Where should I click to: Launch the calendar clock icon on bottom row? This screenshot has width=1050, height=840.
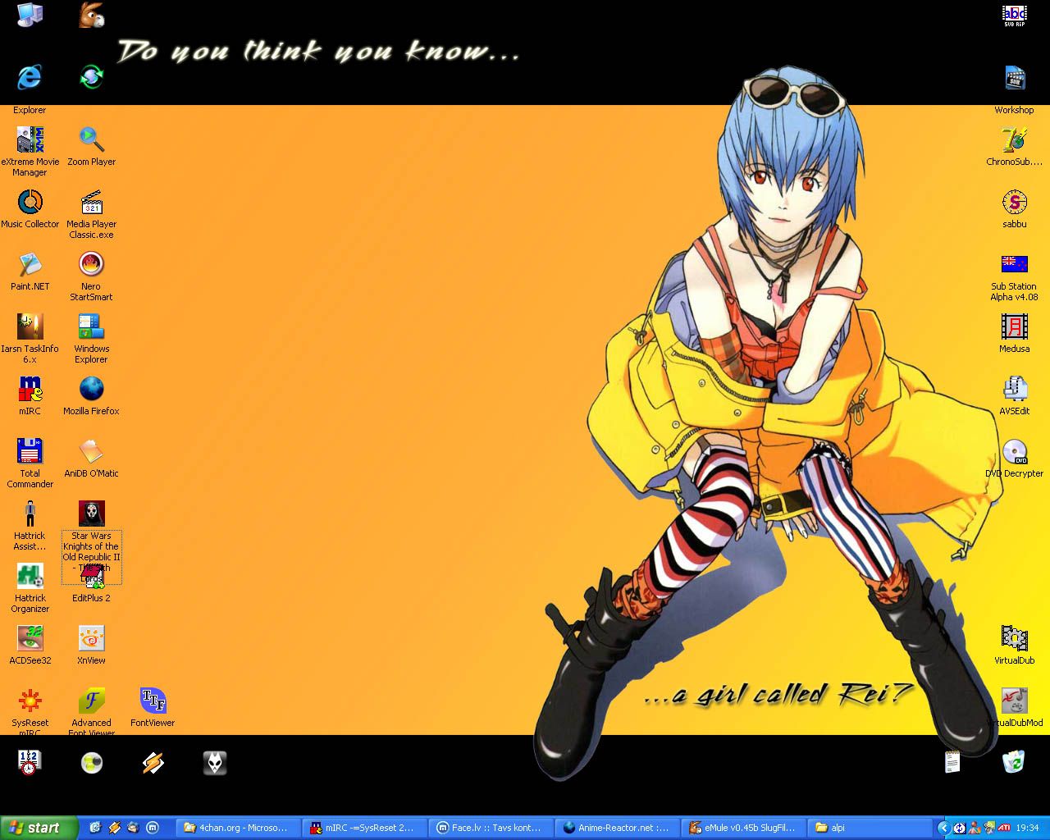[30, 762]
